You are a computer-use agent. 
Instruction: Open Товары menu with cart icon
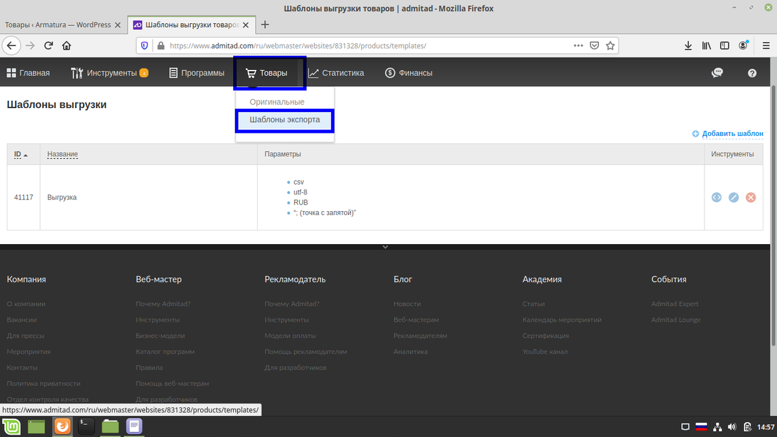(x=267, y=73)
